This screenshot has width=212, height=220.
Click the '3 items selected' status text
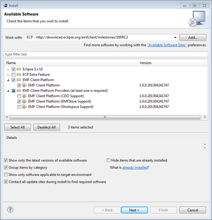click(x=80, y=127)
